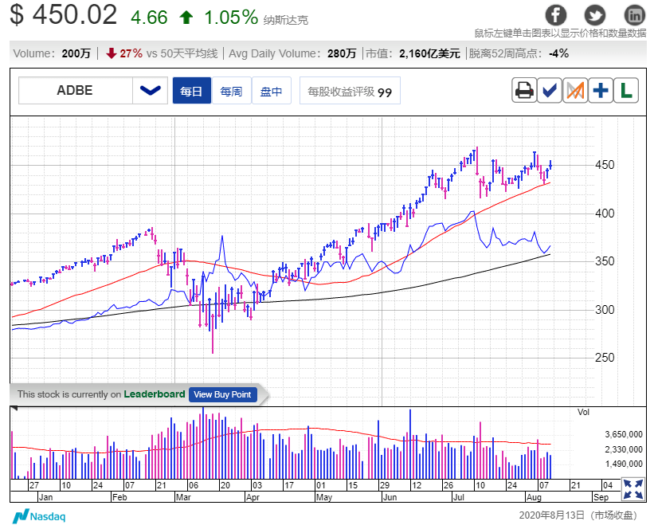Click the Jun month marker
The width and height of the screenshot is (654, 525).
[x=390, y=497]
